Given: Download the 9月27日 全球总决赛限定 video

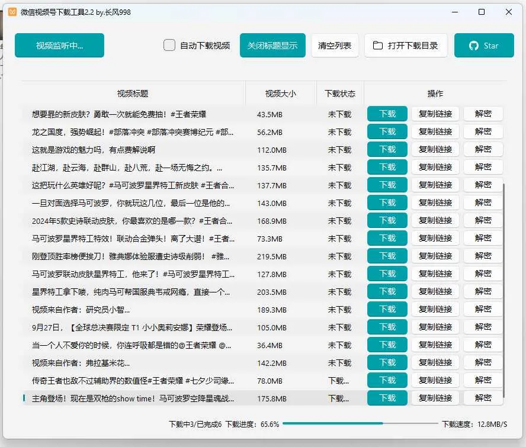Looking at the screenshot, I should [387, 327].
